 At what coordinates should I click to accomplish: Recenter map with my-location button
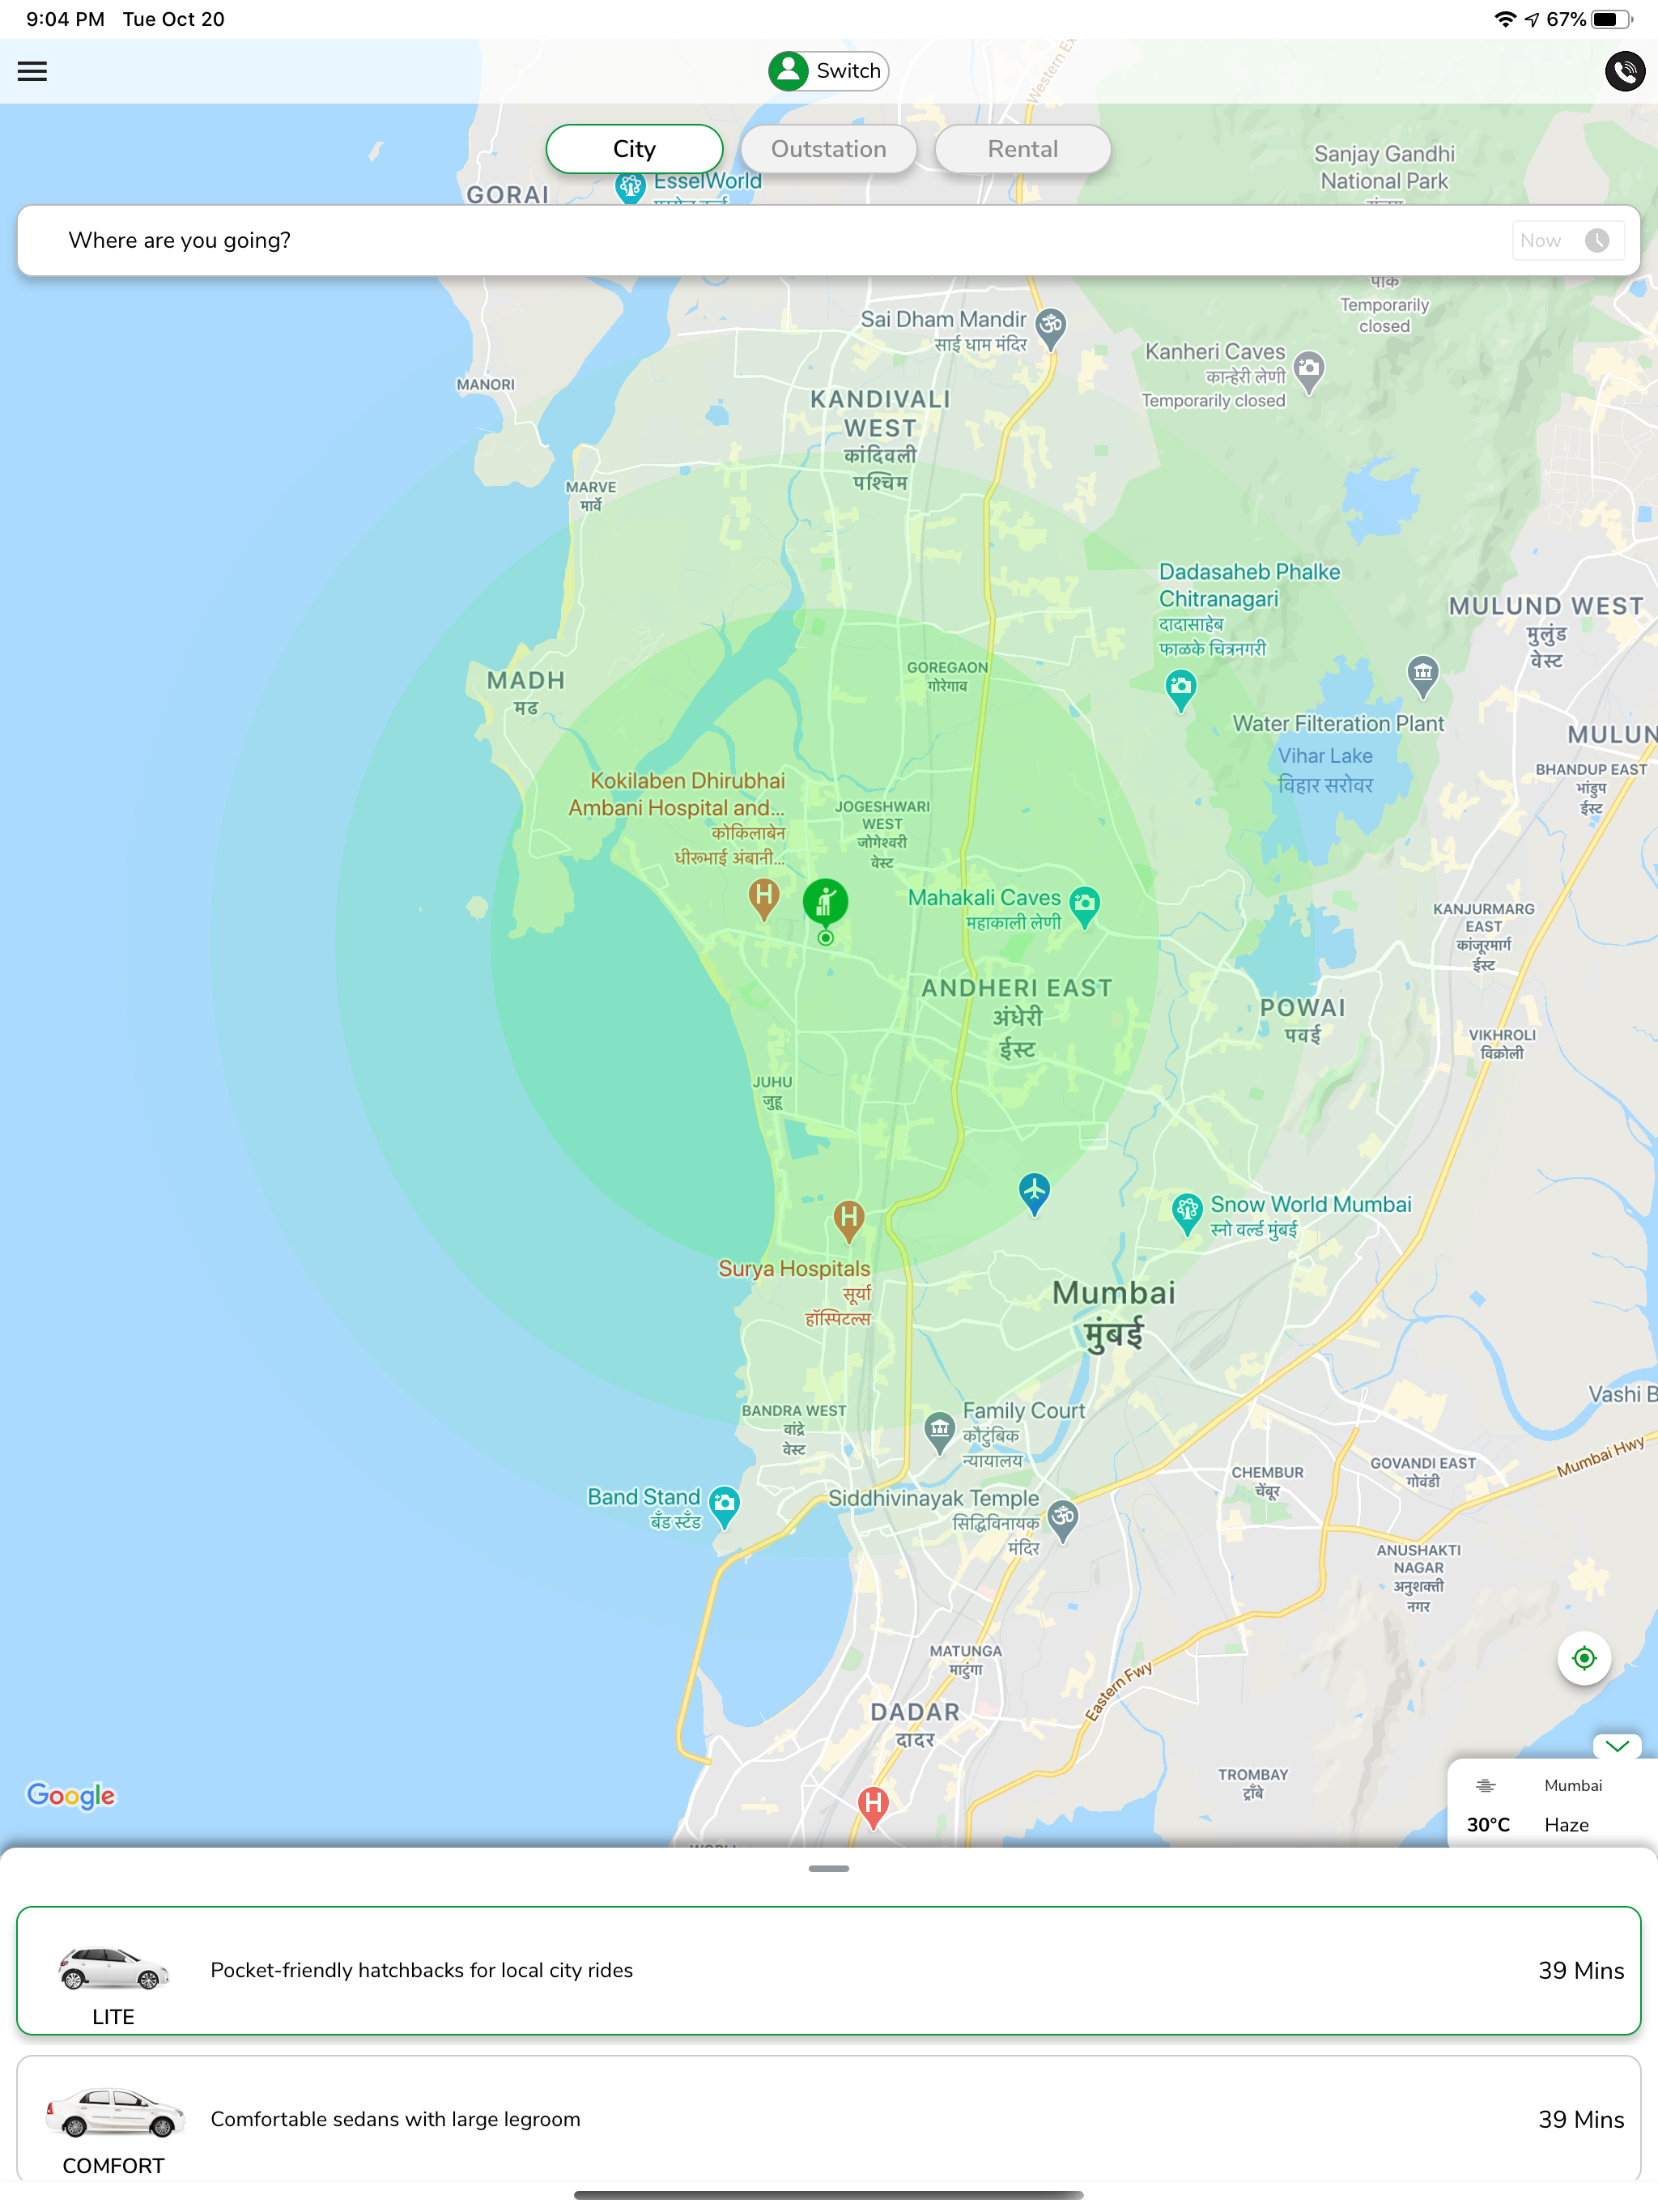(1584, 1658)
